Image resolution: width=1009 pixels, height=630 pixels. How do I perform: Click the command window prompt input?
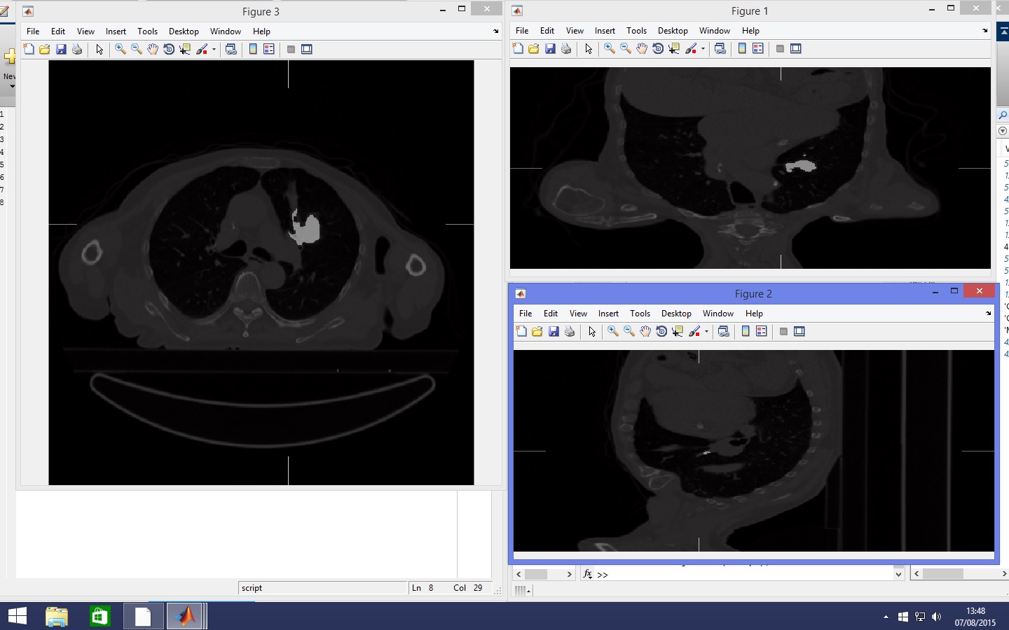(x=744, y=574)
